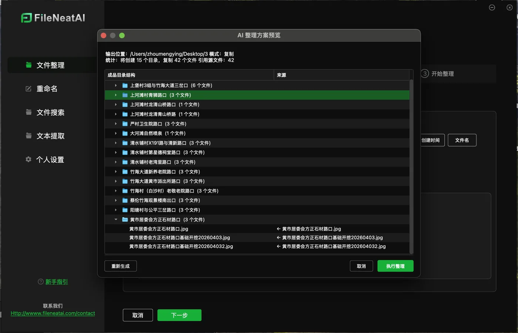
Task: Expand 严村卫生院路口 folder
Action: tap(116, 124)
